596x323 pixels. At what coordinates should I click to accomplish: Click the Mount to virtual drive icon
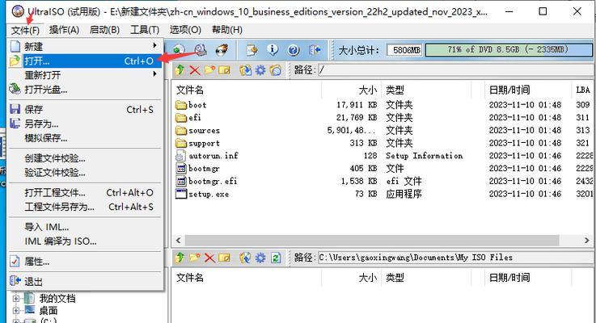[x=201, y=50]
